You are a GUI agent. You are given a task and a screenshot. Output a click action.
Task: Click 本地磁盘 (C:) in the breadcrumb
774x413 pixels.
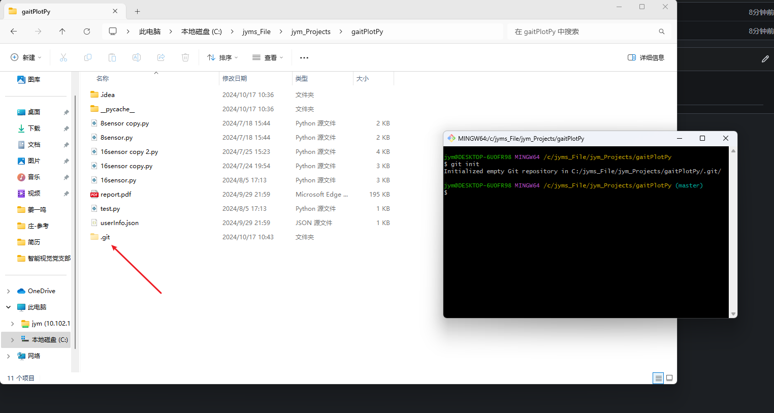click(x=202, y=31)
